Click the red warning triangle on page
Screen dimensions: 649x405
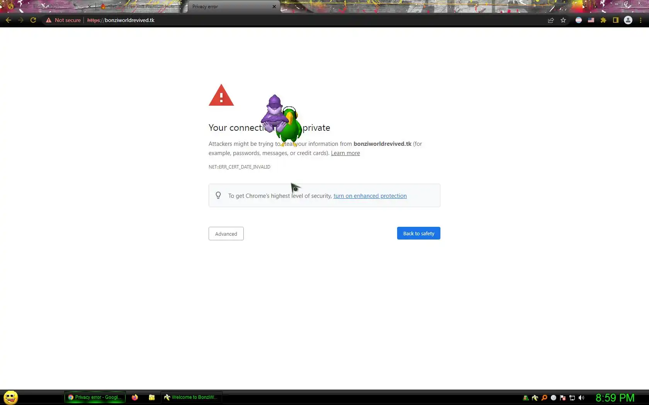tap(221, 95)
